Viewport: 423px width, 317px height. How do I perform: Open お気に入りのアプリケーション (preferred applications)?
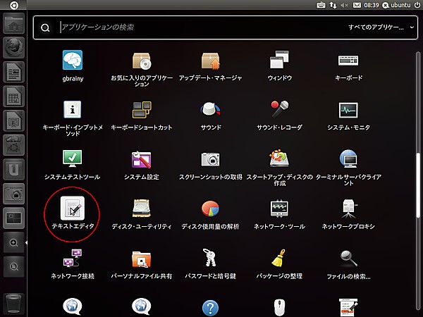click(142, 68)
